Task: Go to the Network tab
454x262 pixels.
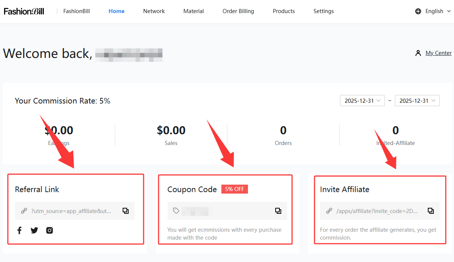Action: (x=154, y=11)
